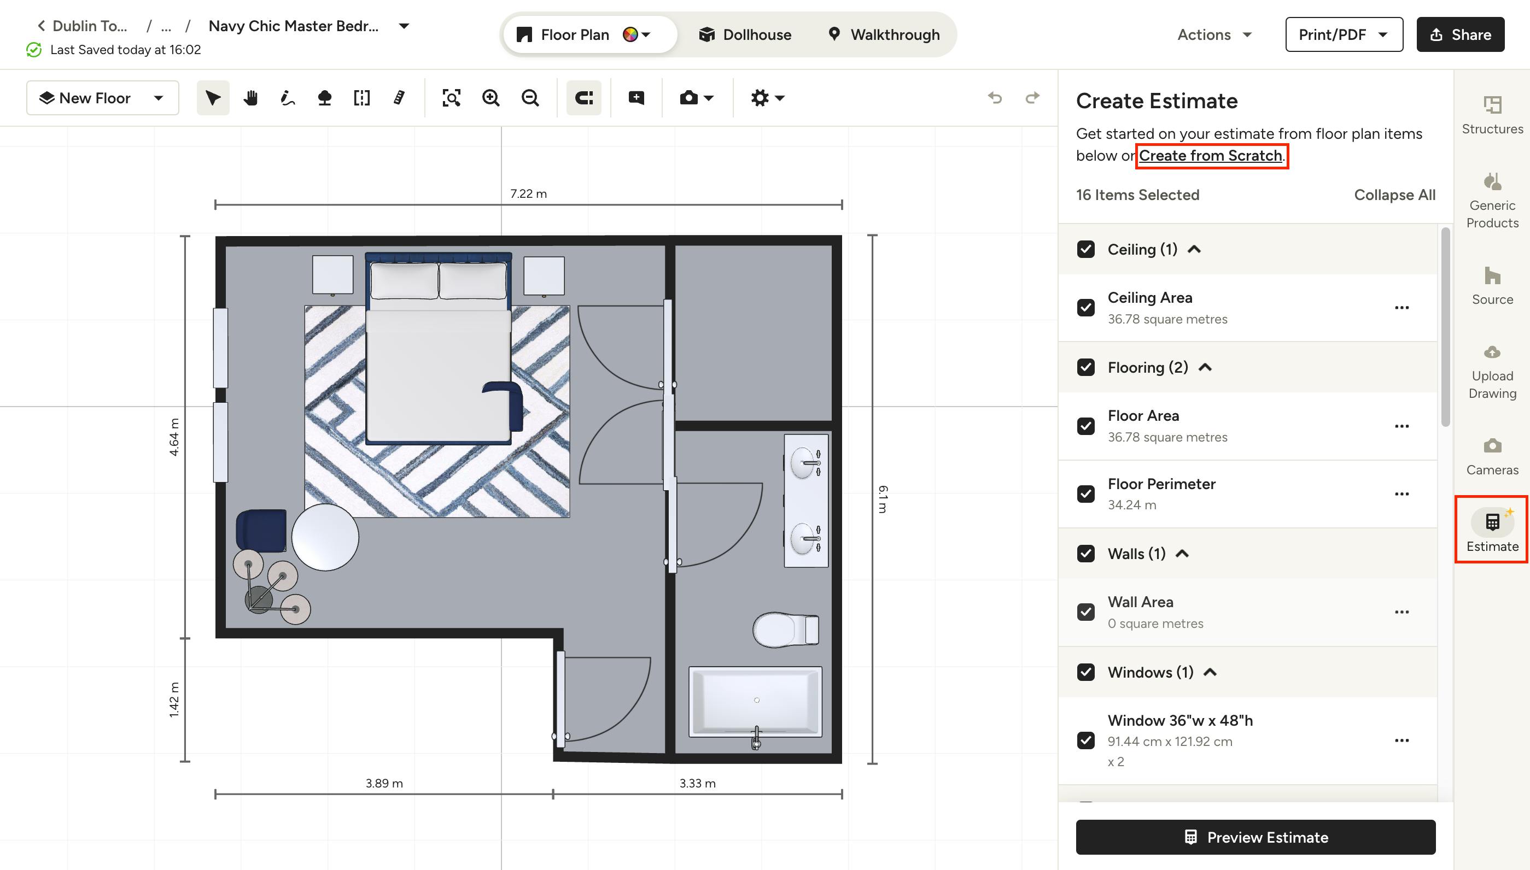The height and width of the screenshot is (870, 1530).
Task: Open the Upload Drawing panel
Action: 1492,372
